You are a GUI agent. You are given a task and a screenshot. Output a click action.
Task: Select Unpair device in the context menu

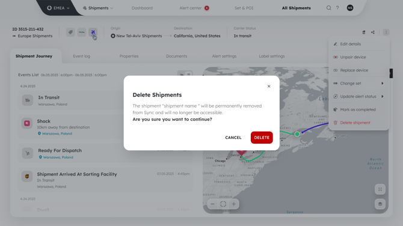tap(359, 57)
